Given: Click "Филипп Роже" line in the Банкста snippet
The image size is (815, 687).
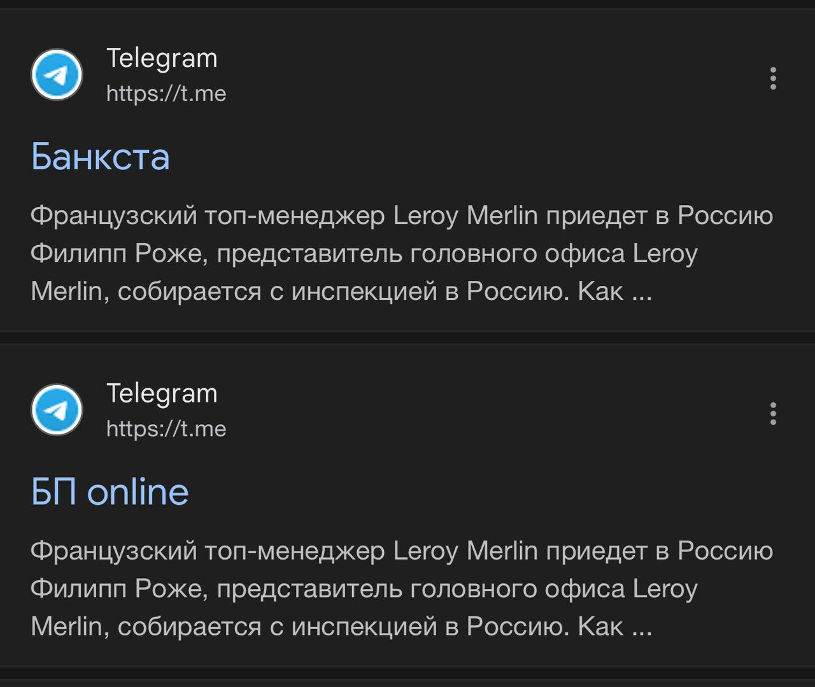Looking at the screenshot, I should (x=119, y=254).
